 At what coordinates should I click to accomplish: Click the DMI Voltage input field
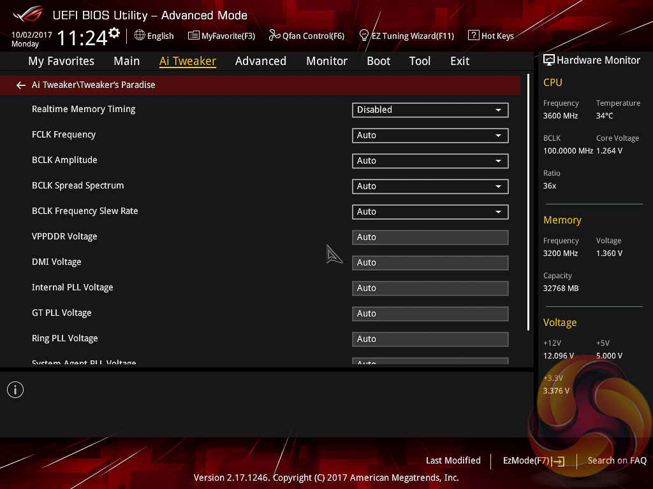[x=430, y=263]
